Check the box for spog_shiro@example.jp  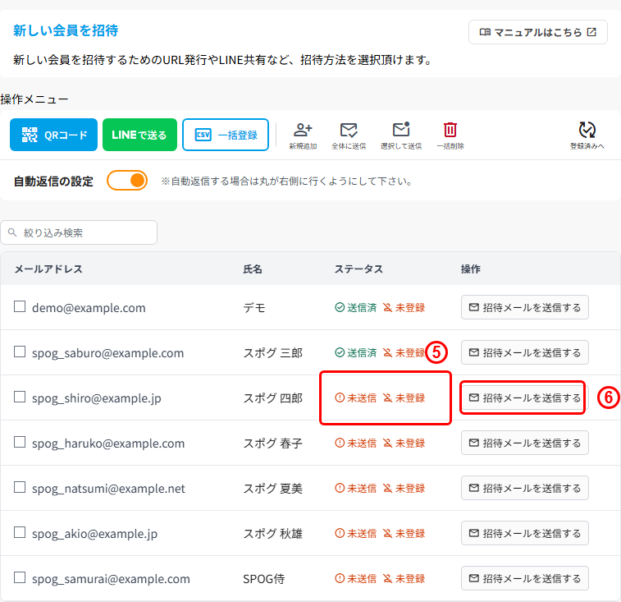(x=20, y=397)
